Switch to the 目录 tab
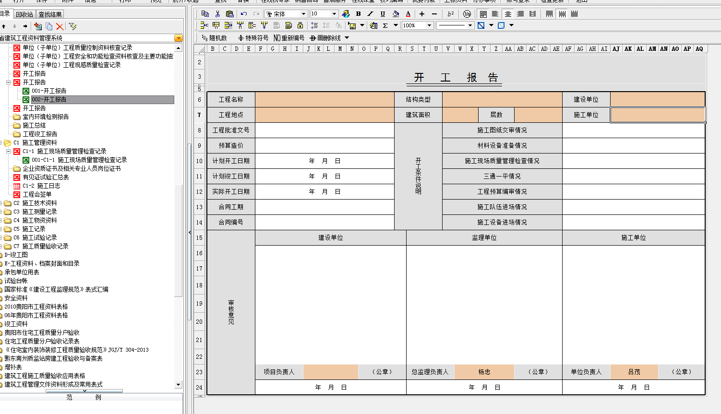Image resolution: width=721 pixels, height=414 pixels. click(x=5, y=13)
